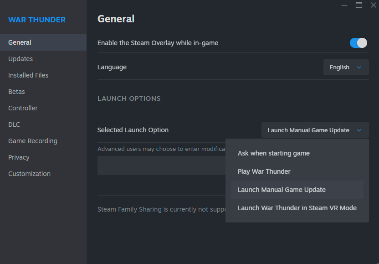379x264 pixels.
Task: Open the Updates settings tab
Action: (20, 59)
